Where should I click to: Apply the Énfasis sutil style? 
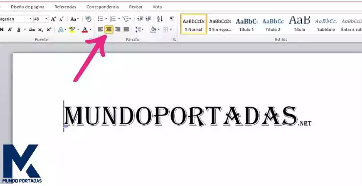click(352, 24)
